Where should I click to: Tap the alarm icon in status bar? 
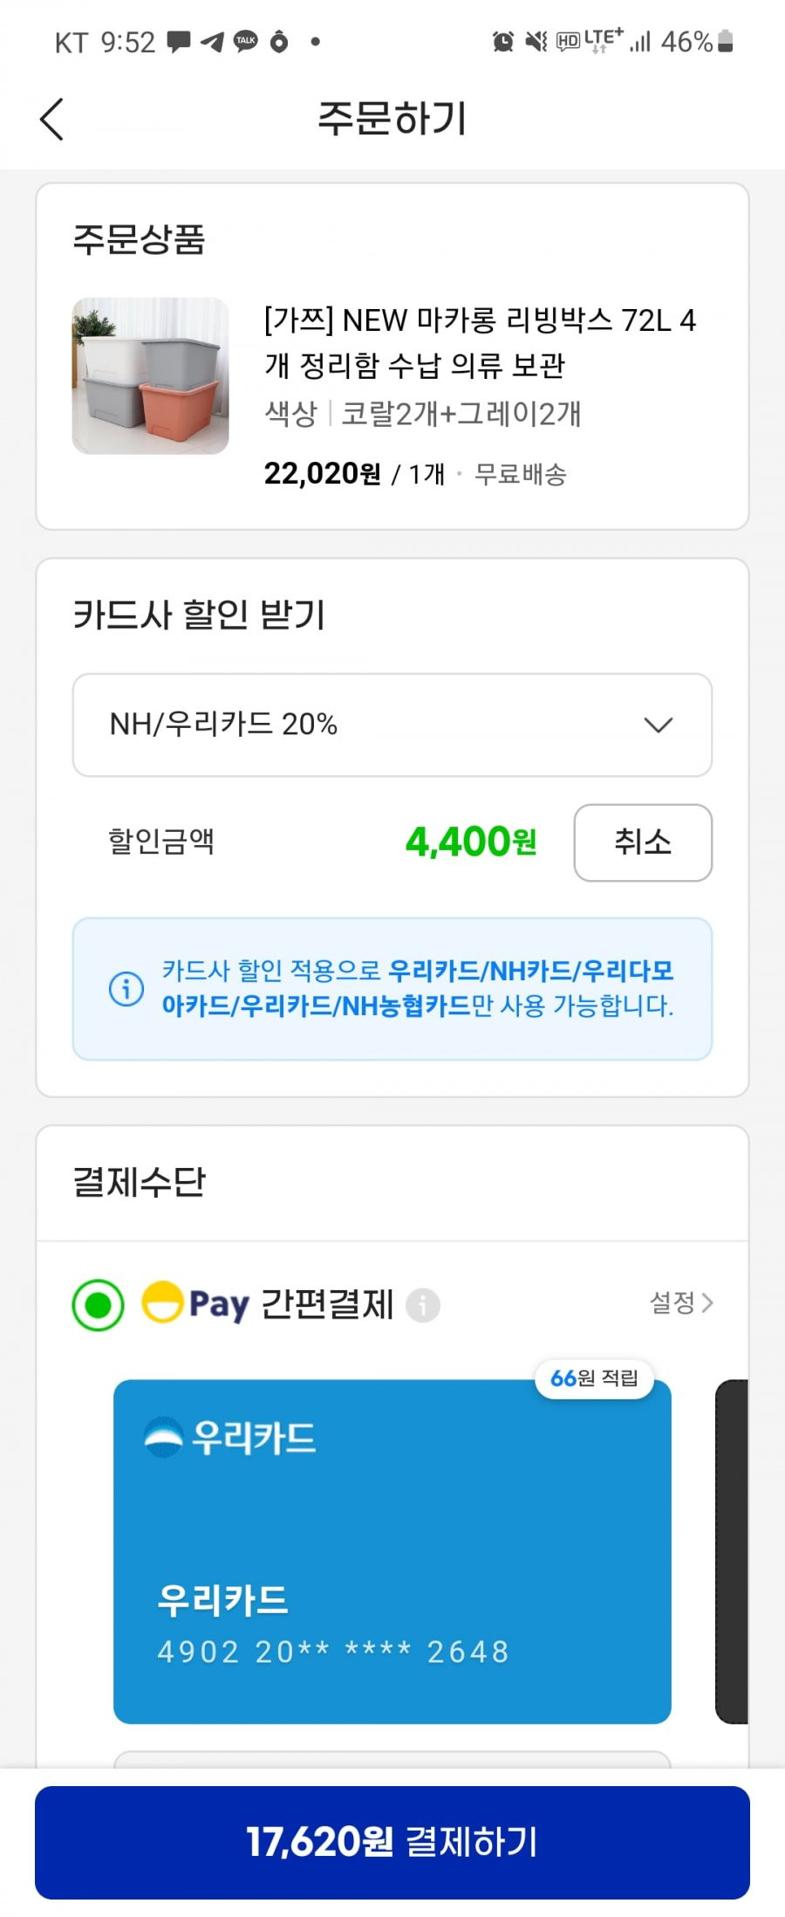(503, 41)
